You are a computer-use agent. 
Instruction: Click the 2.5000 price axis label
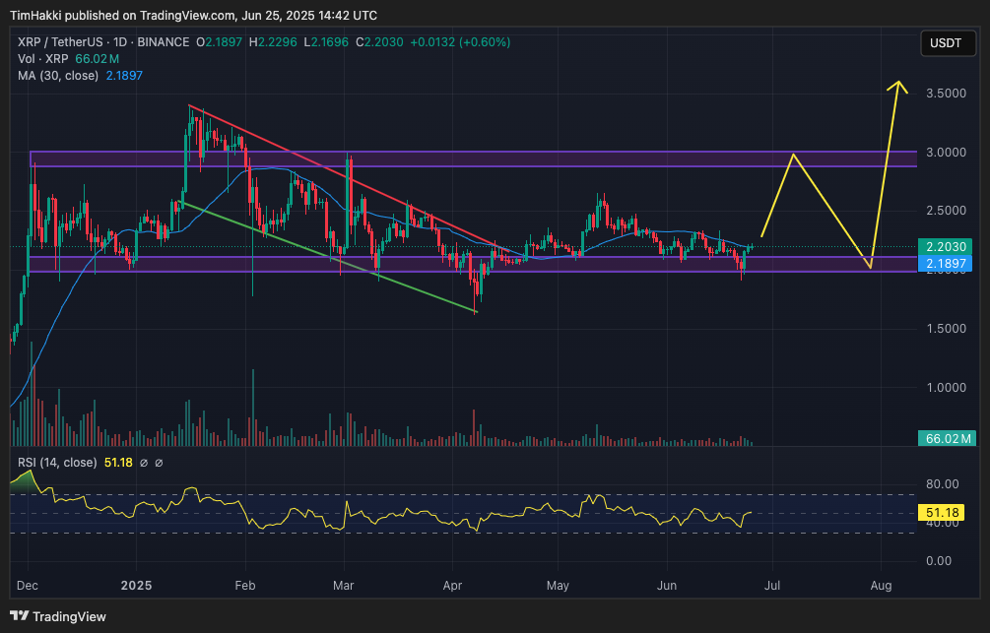pyautogui.click(x=946, y=211)
